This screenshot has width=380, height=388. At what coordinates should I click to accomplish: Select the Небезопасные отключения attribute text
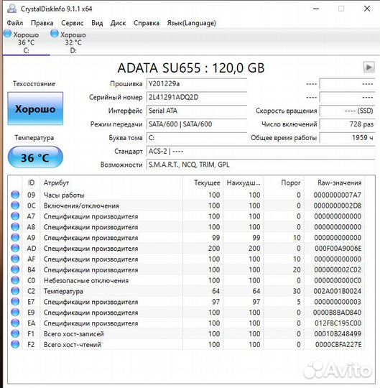point(86,280)
